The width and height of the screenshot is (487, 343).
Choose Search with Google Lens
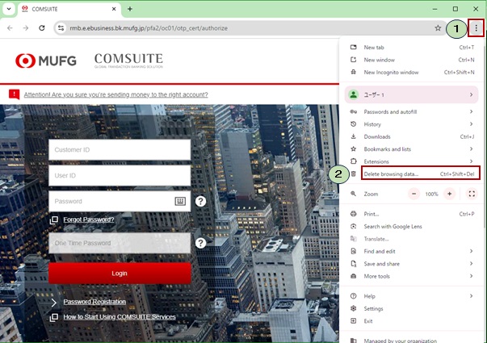(412, 226)
